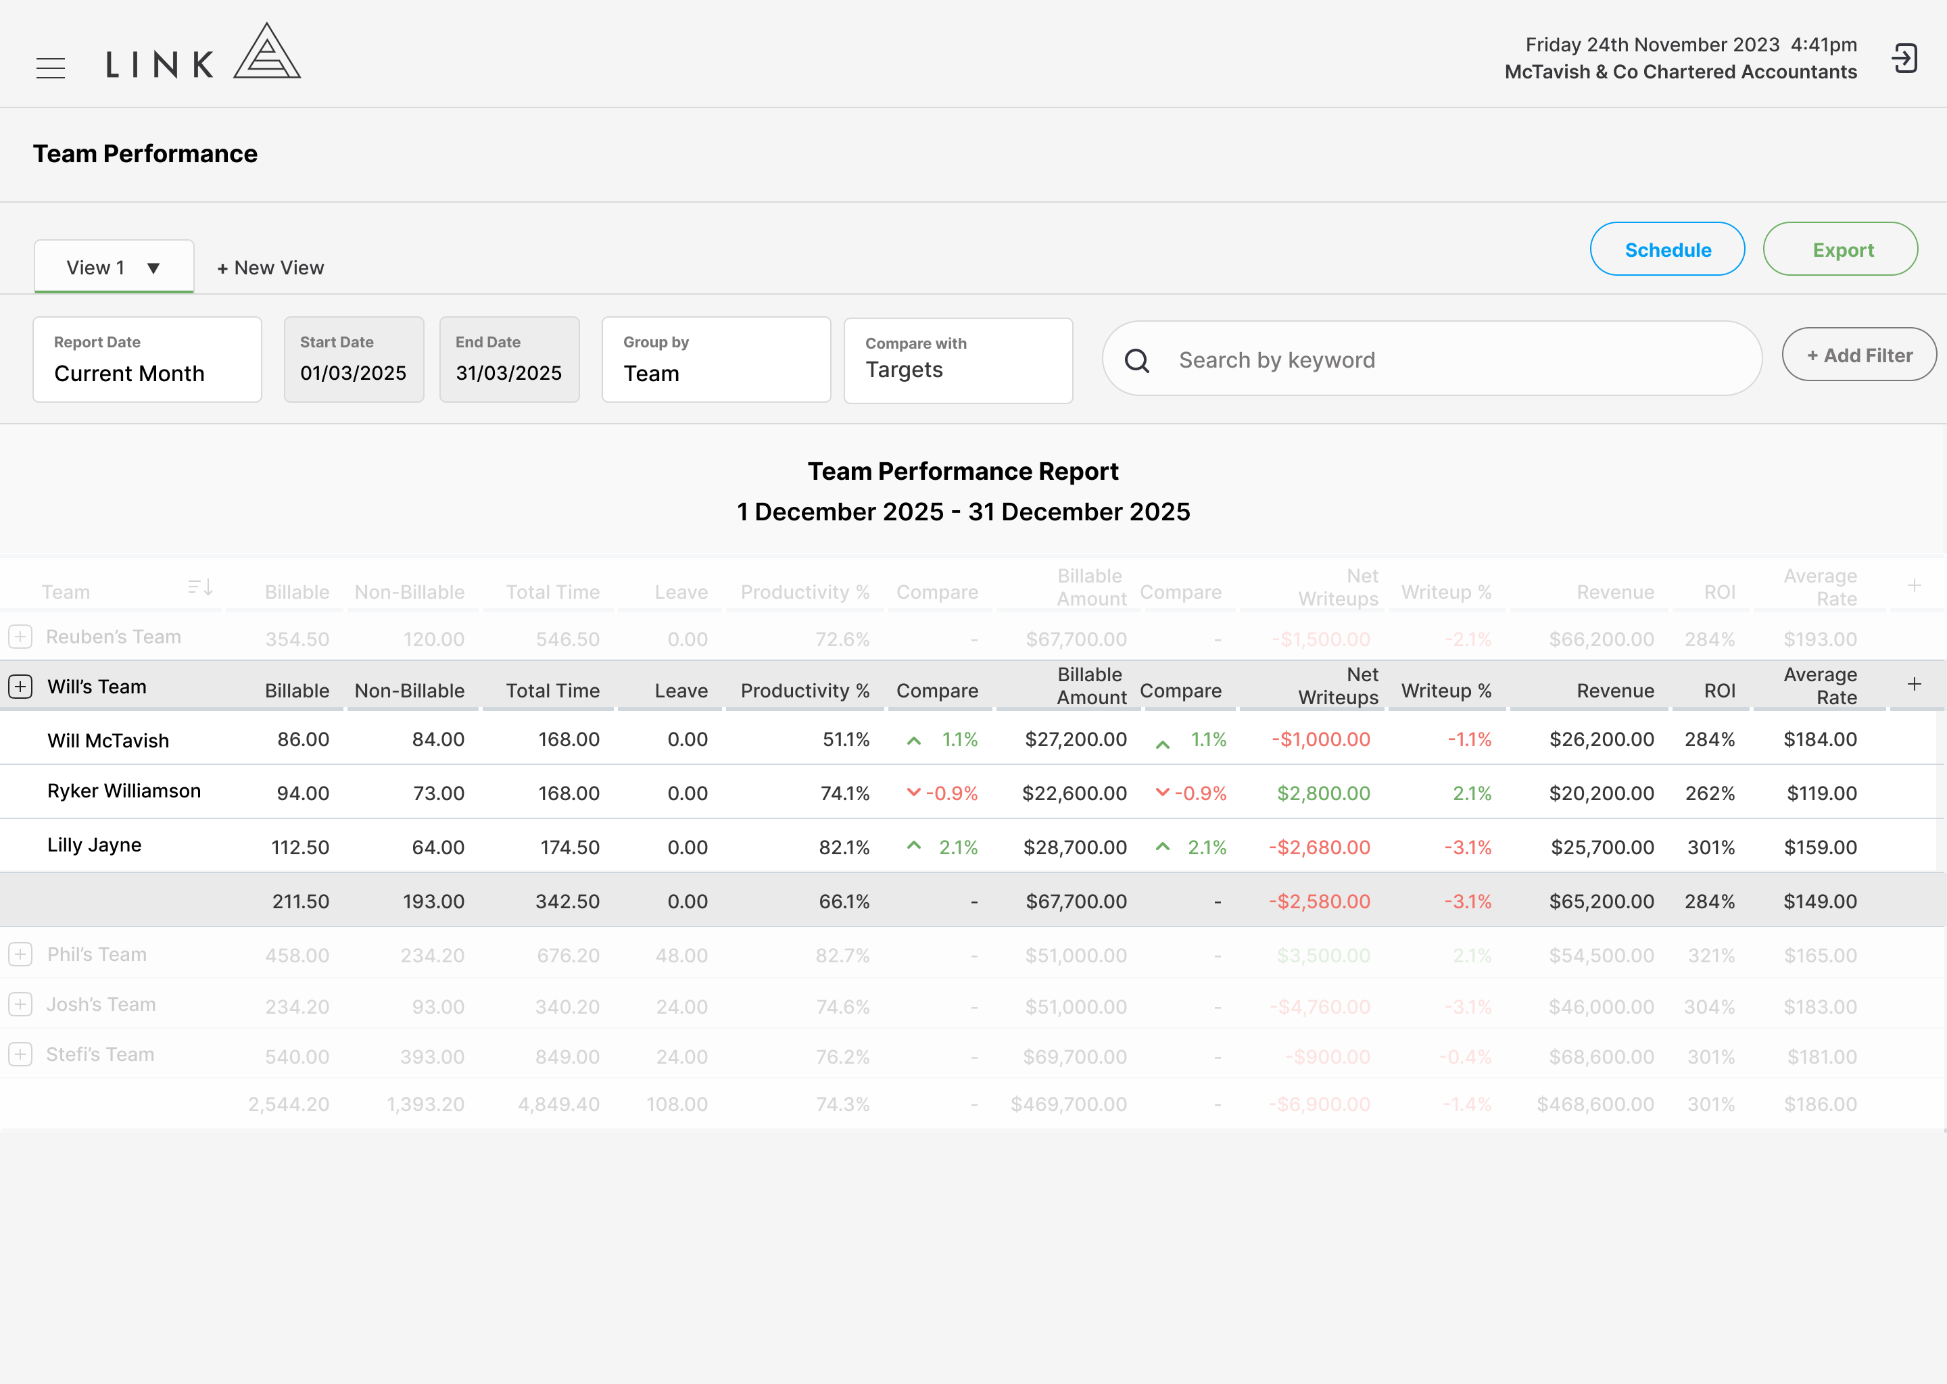Expand Phil's Team row
Image resolution: width=1947 pixels, height=1384 pixels.
pyautogui.click(x=20, y=954)
